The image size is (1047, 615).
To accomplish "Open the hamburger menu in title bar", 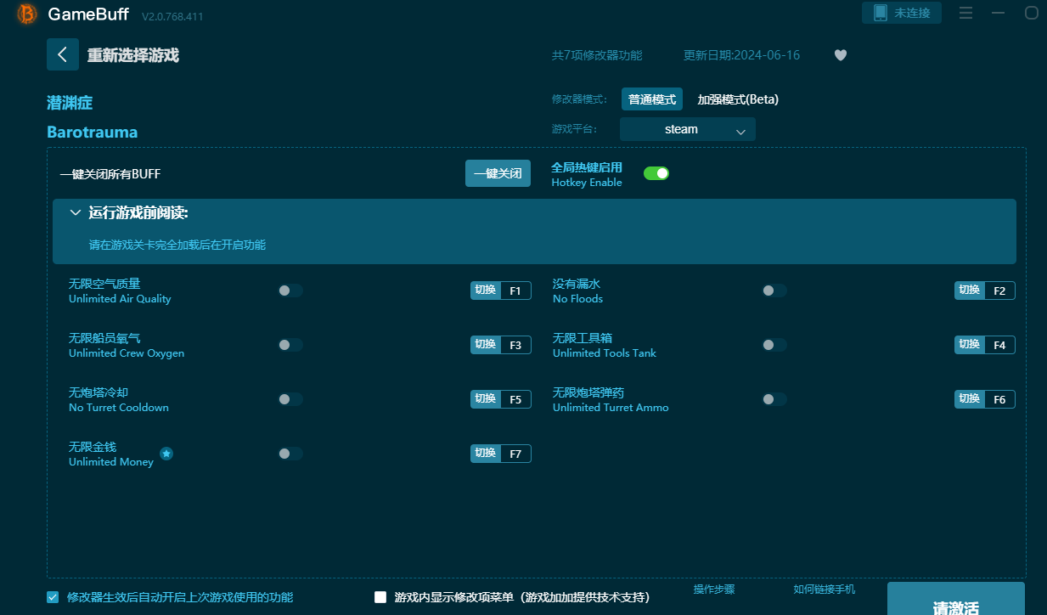I will pos(965,13).
